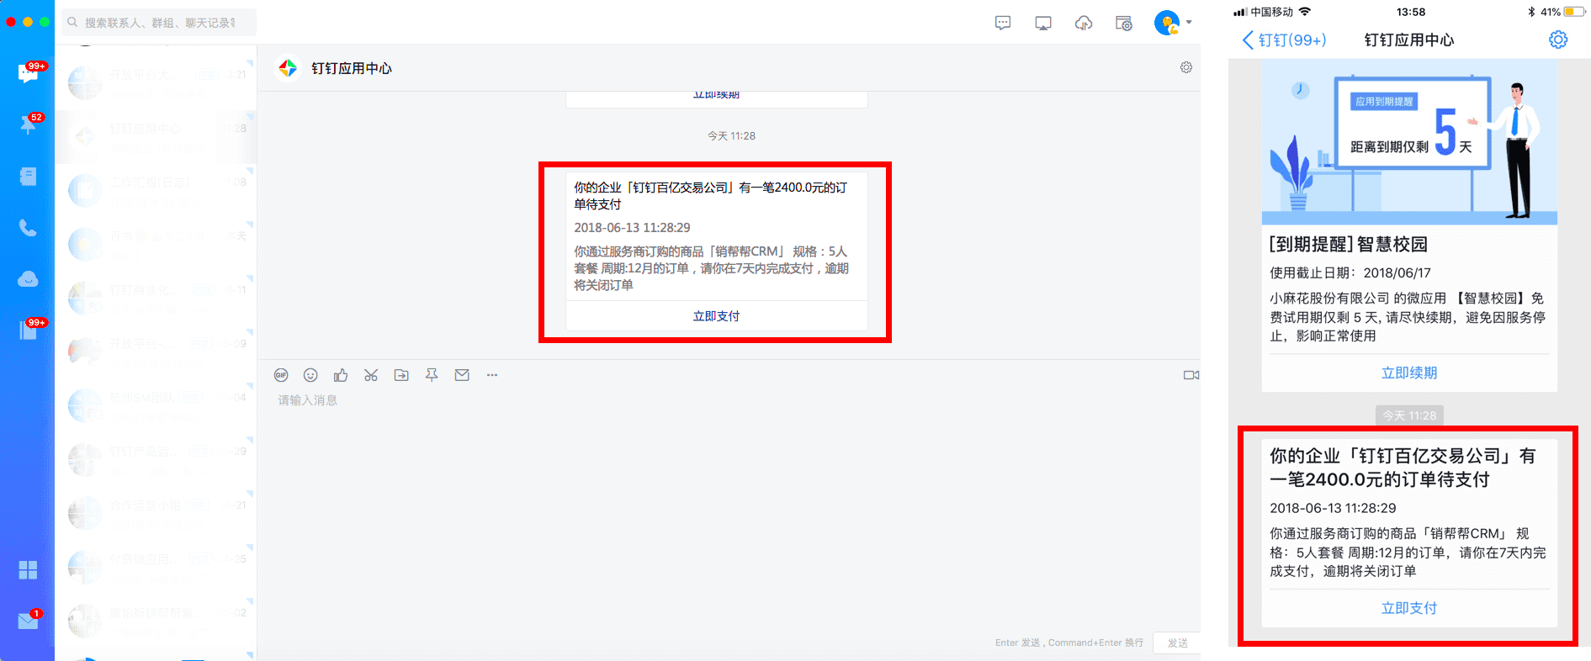Open the documents notebook icon in the sidebar
The image size is (1591, 661).
tap(28, 177)
